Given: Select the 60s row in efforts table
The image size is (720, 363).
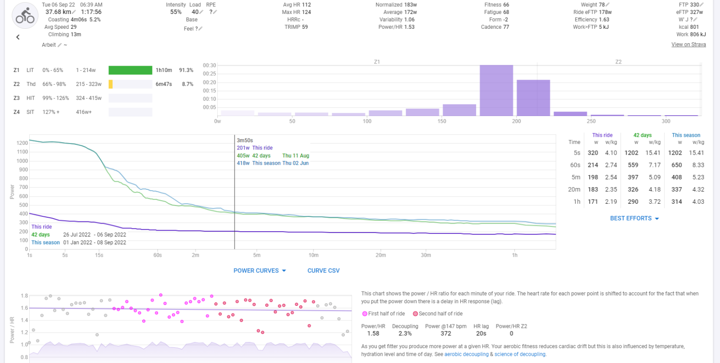Looking at the screenshot, I should [636, 165].
